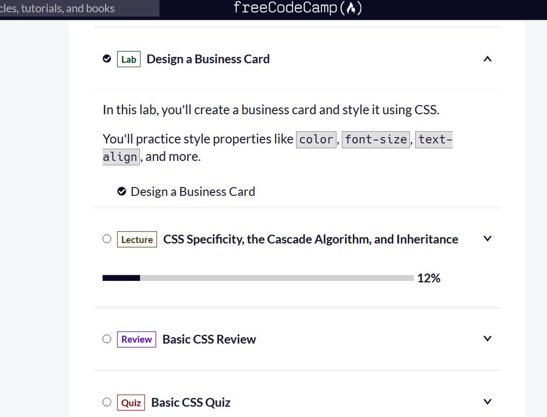Open the CSS Specificity, Cascade Algorithm, and Inheritance lecture

pyautogui.click(x=311, y=239)
